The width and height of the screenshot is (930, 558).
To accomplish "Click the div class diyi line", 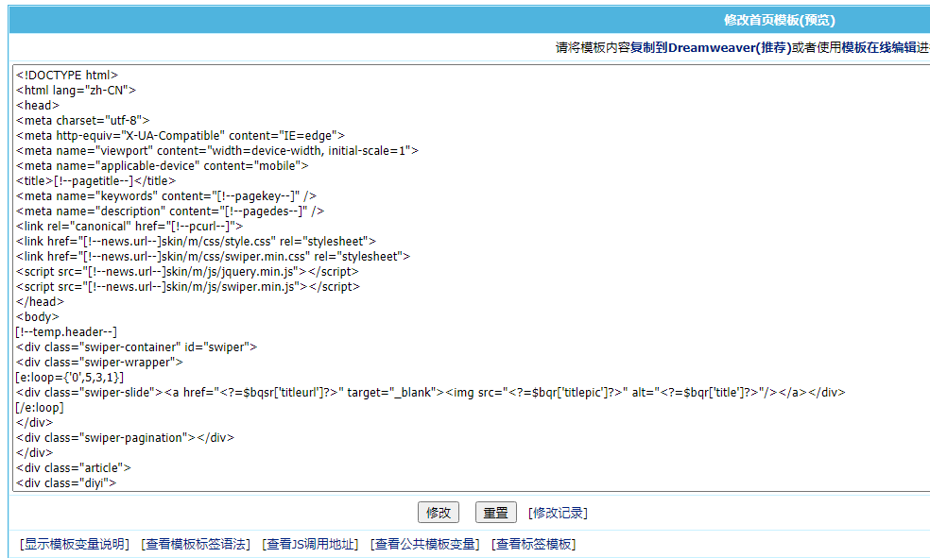I will pos(66,483).
